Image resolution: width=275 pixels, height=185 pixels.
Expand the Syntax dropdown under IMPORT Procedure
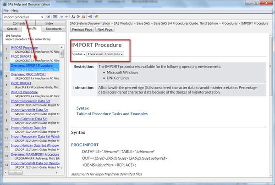click(x=79, y=54)
